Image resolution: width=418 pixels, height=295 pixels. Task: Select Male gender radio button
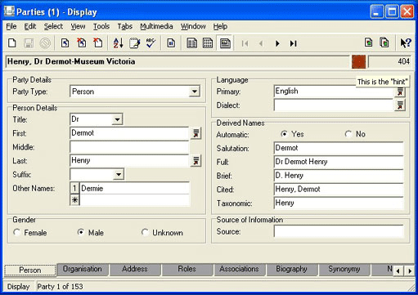[x=81, y=232]
